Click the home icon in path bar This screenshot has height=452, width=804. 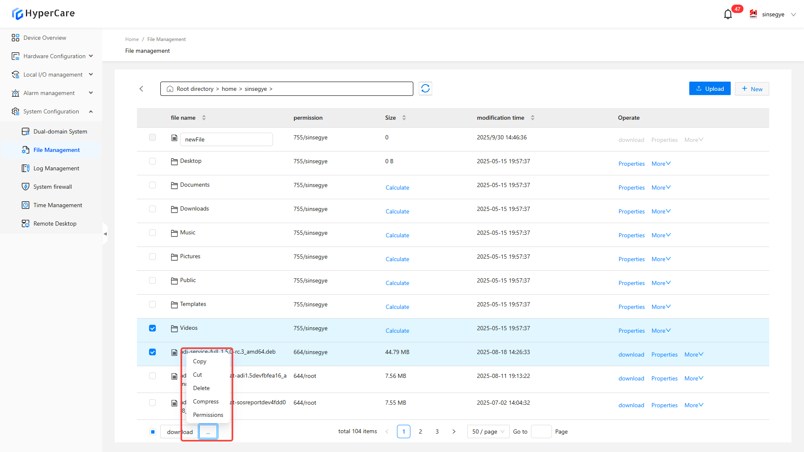point(170,89)
